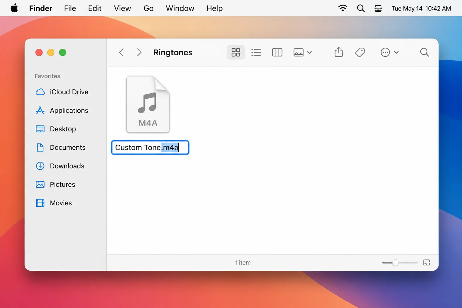The width and height of the screenshot is (462, 308).
Task: Click inside the Custom Tone filename field
Action: click(x=150, y=147)
